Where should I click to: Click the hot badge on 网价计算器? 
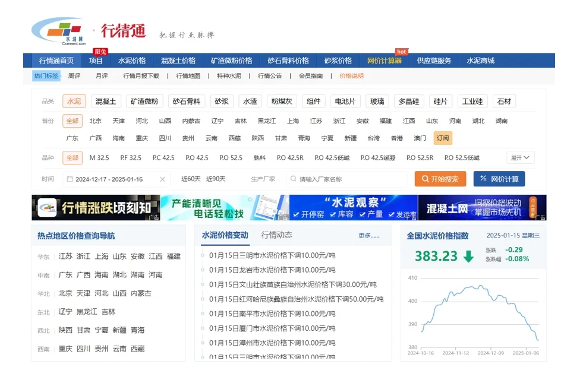coord(401,52)
